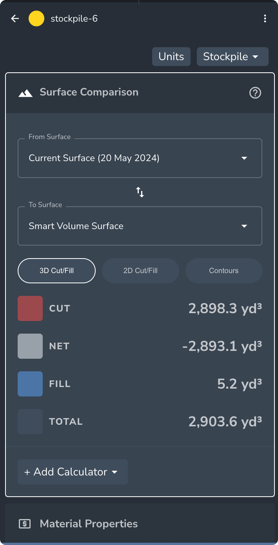Open the Add Calculator dropdown
Screen dimensions: 278x545
(73, 472)
